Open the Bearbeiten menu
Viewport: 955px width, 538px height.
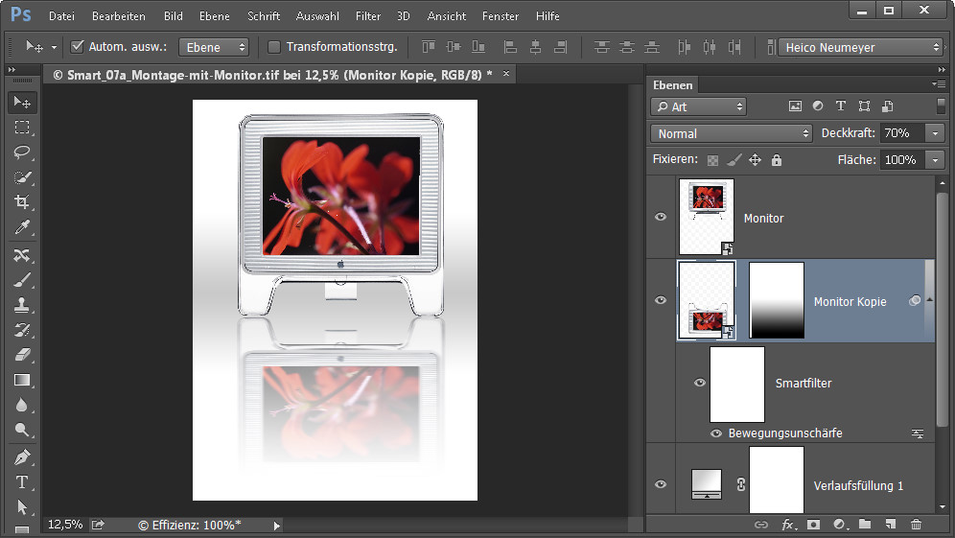pos(119,16)
